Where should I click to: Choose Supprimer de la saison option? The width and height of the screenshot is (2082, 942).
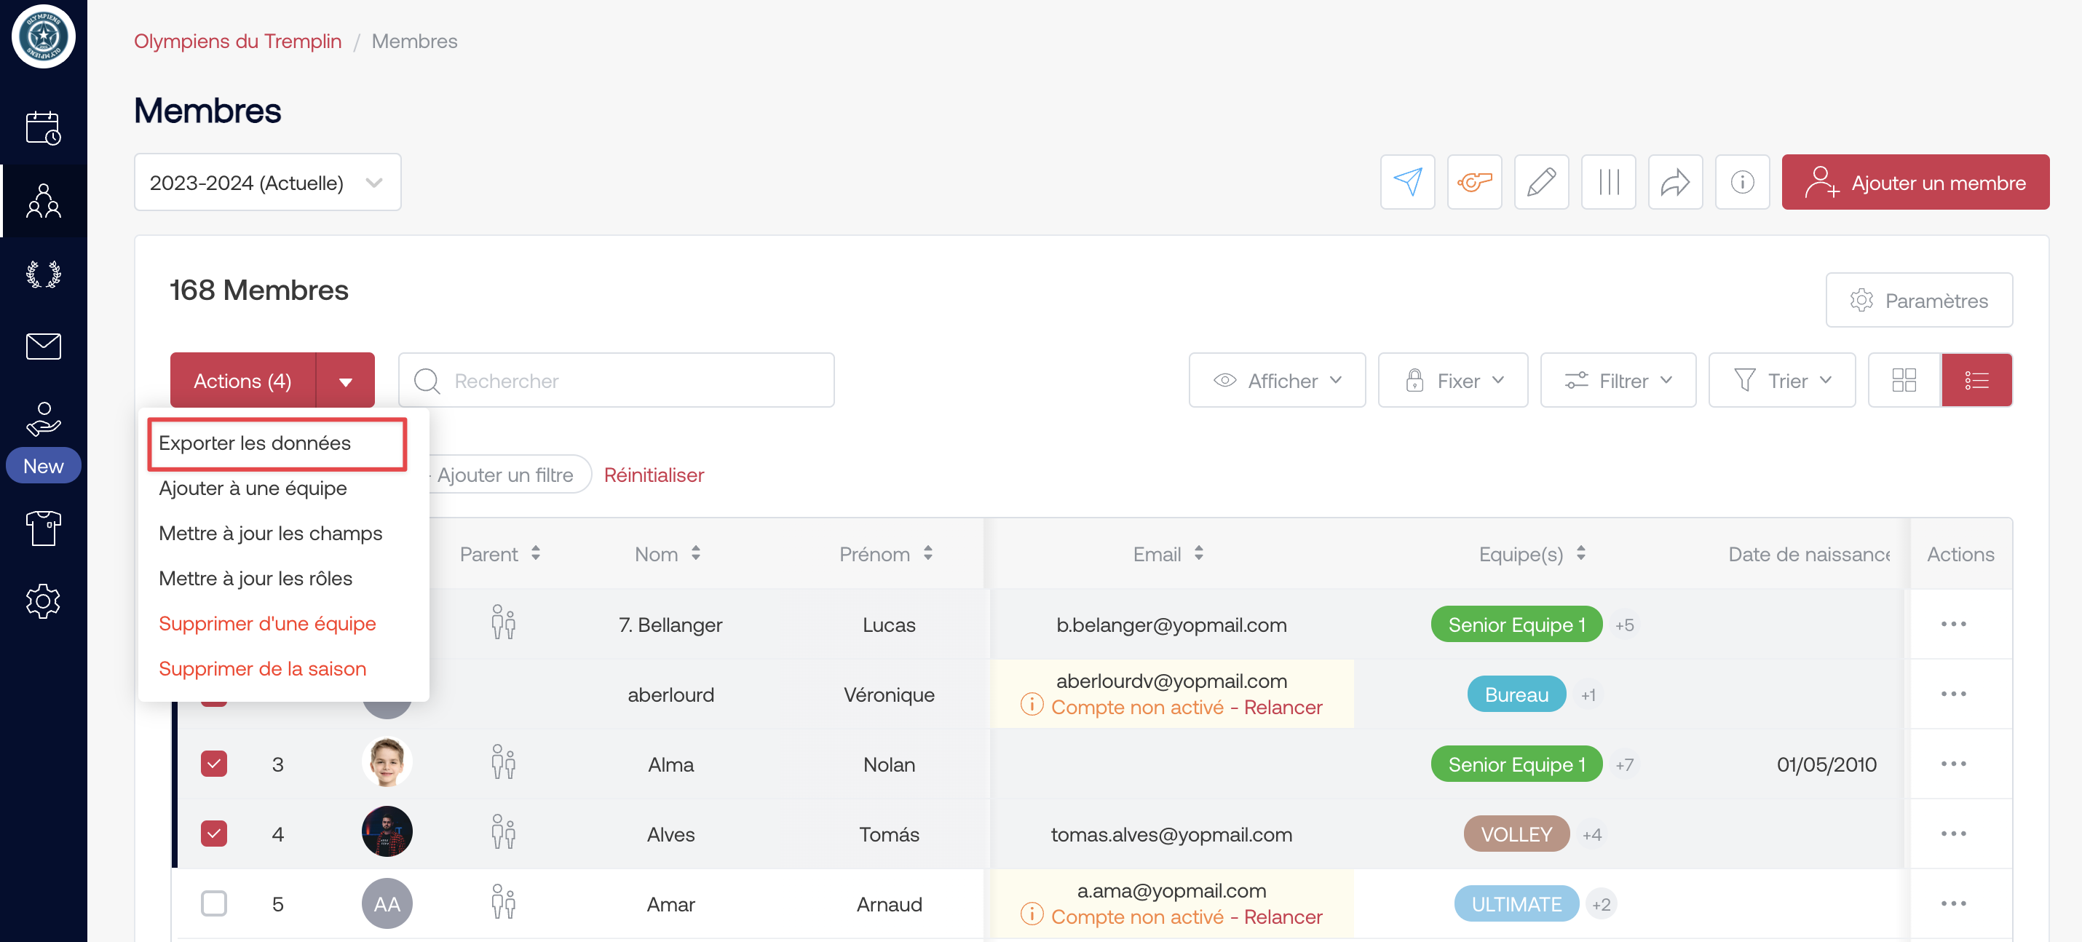point(262,668)
